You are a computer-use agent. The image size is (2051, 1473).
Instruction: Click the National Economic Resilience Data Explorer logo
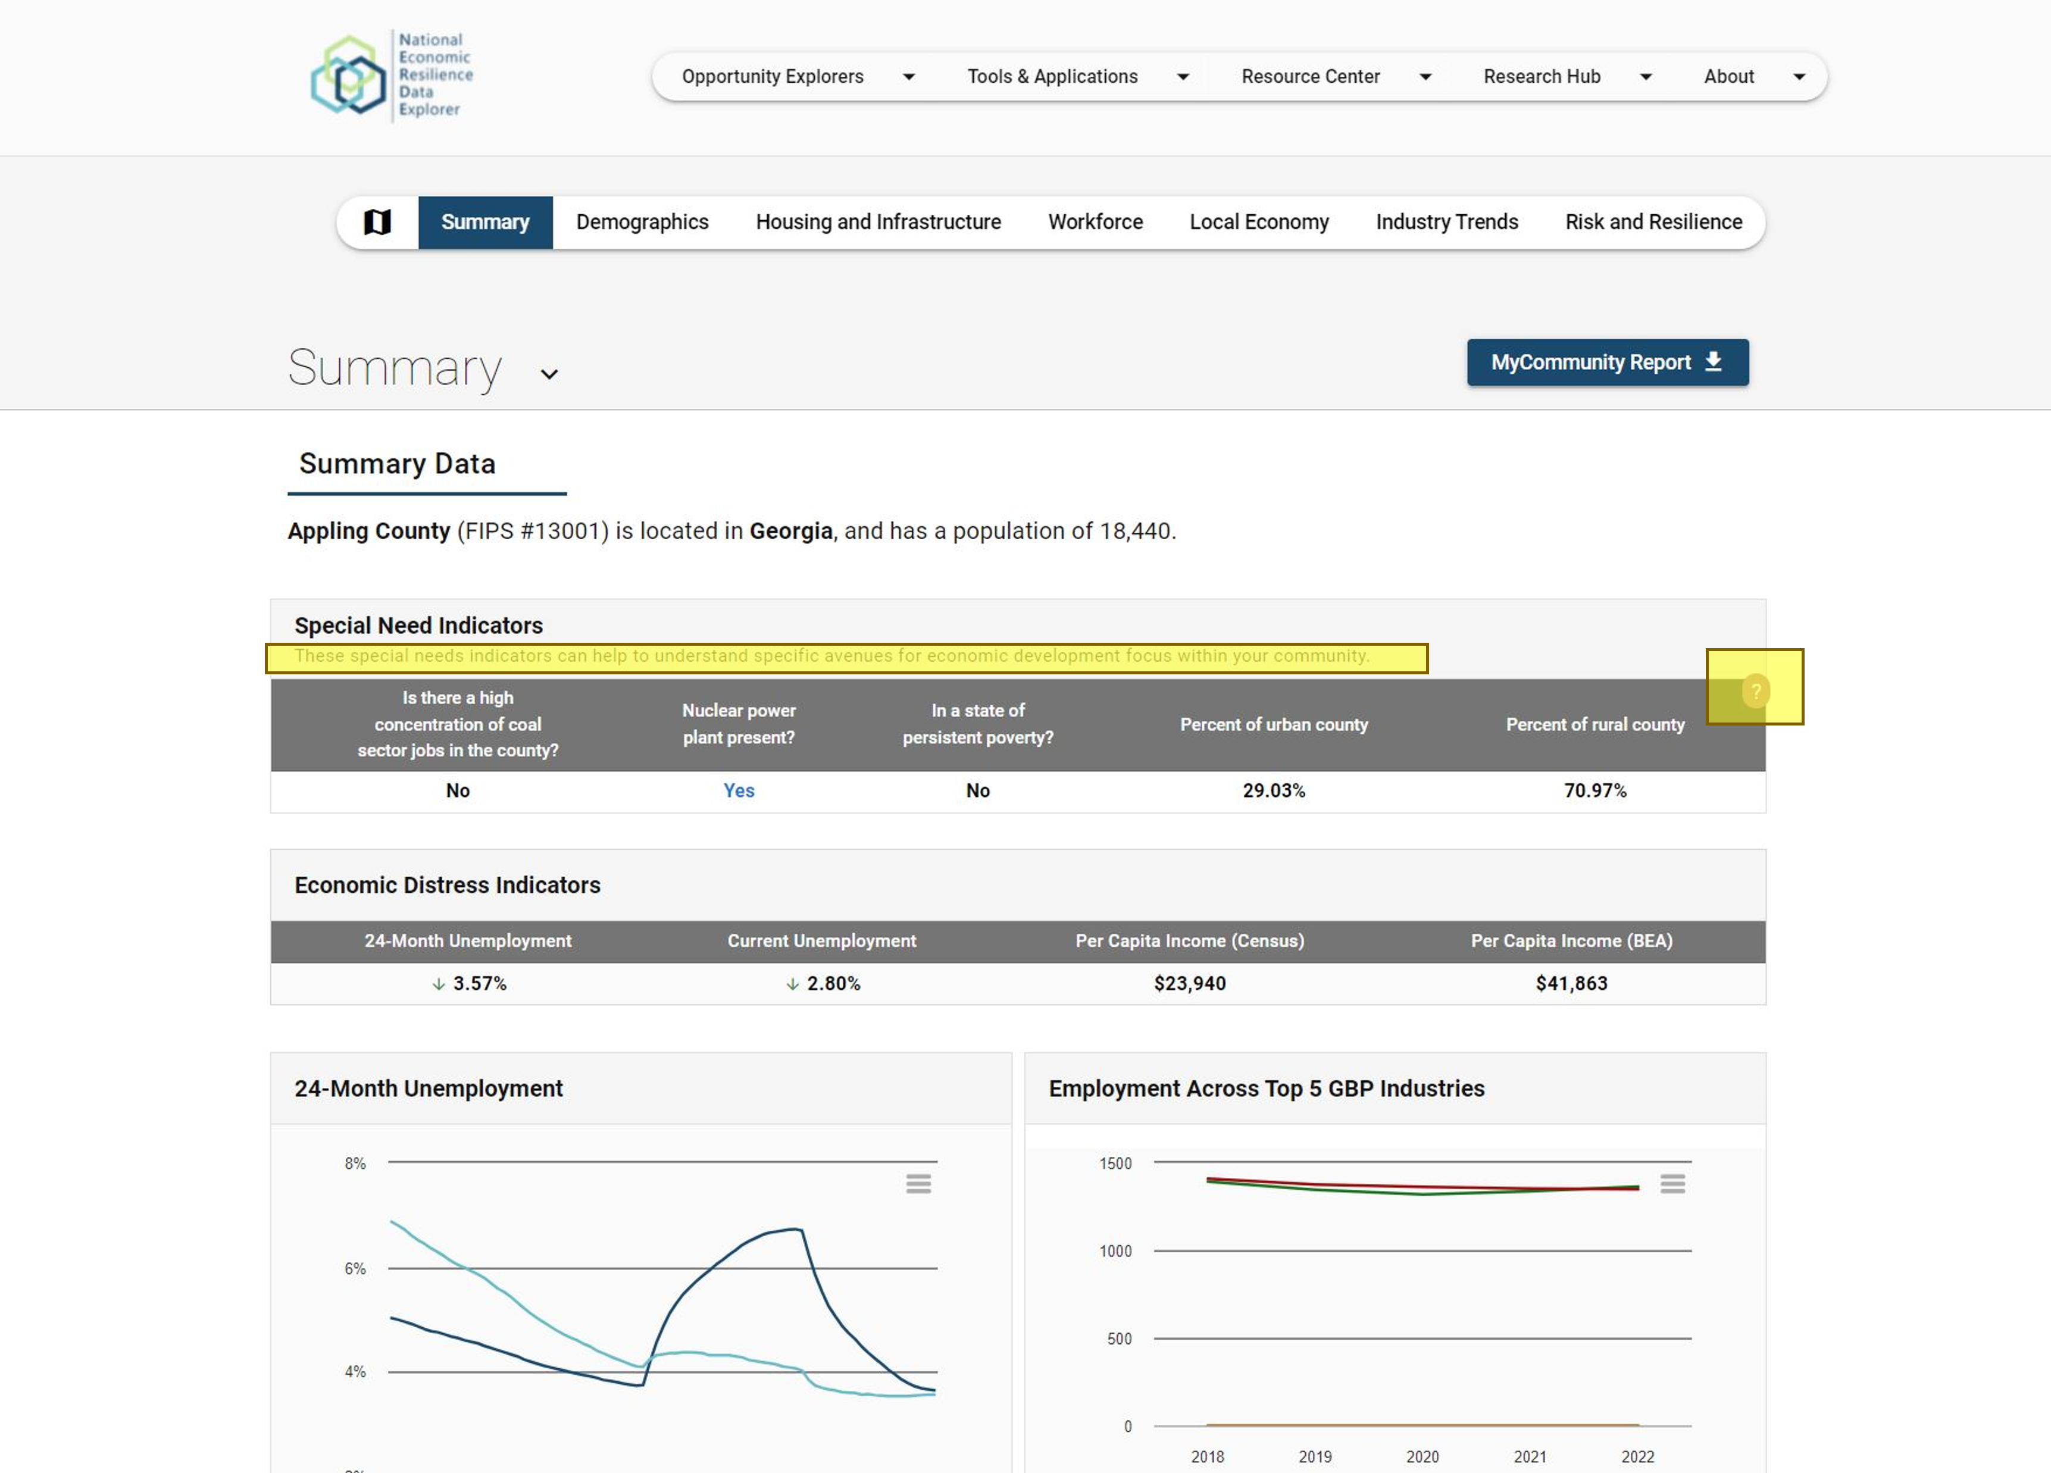point(392,76)
